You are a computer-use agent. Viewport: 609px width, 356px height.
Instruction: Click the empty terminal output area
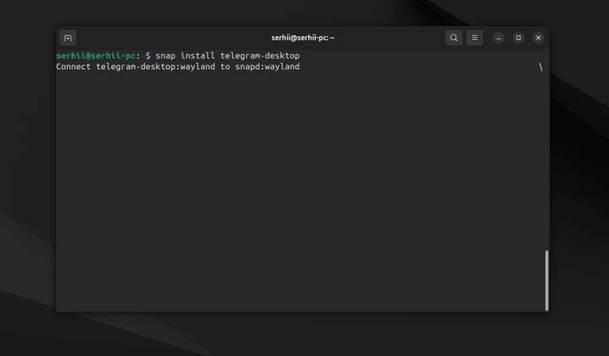click(297, 190)
